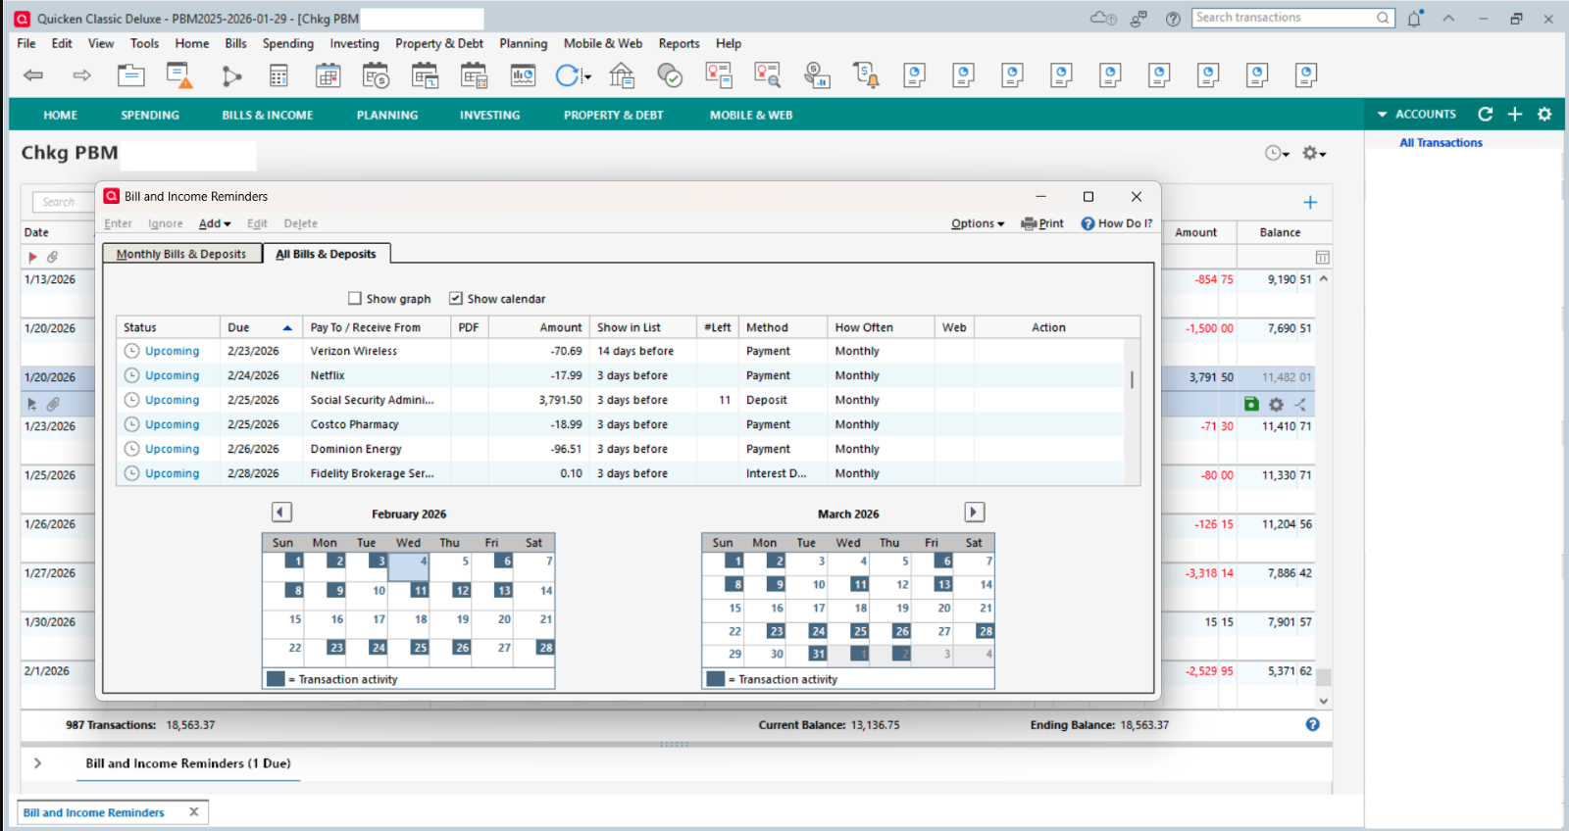The width and height of the screenshot is (1569, 831).
Task: Open the Accounts bar settings gear
Action: [1544, 115]
